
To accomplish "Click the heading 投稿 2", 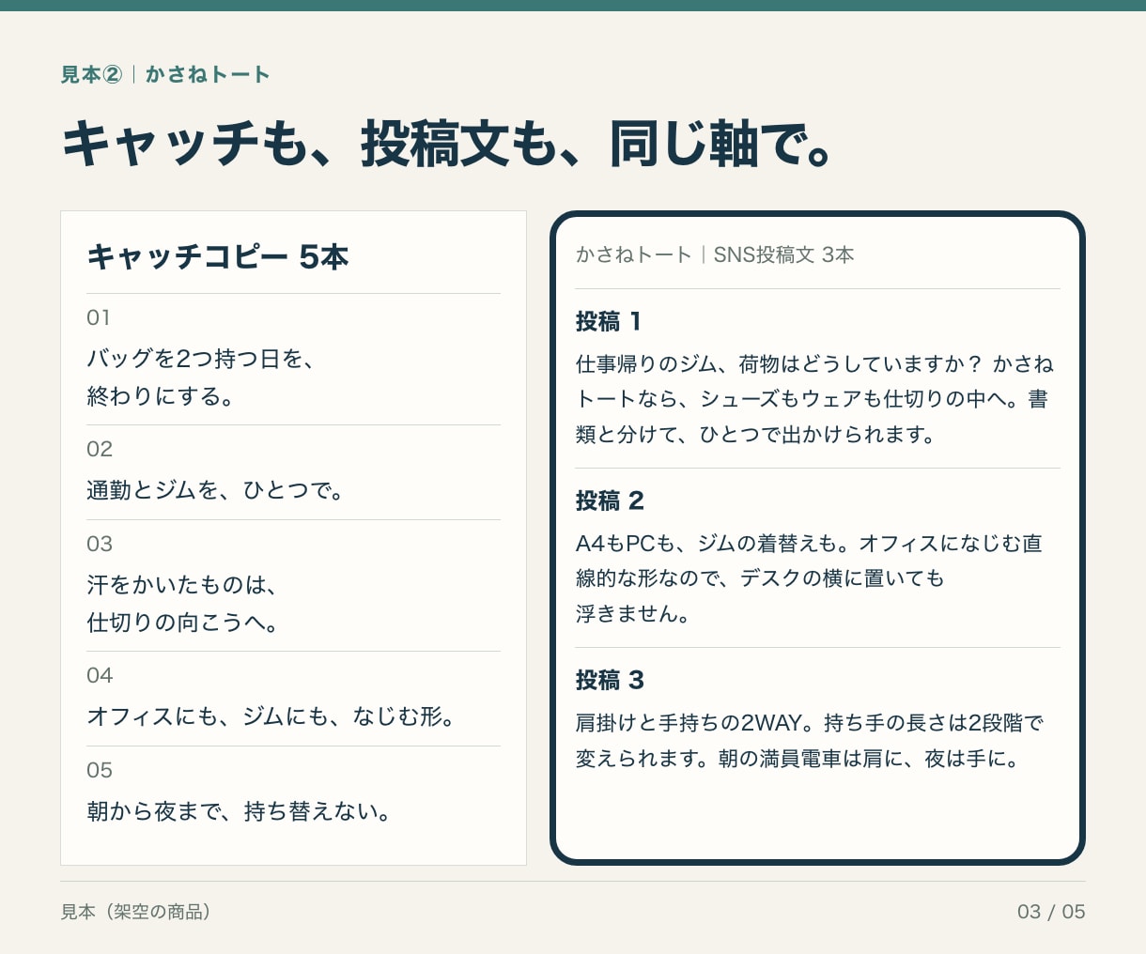I will pyautogui.click(x=610, y=500).
